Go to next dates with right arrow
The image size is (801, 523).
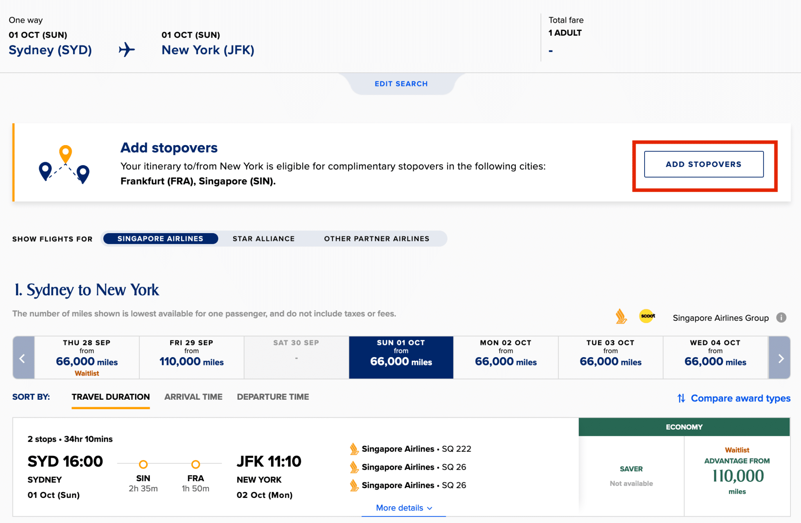(780, 358)
